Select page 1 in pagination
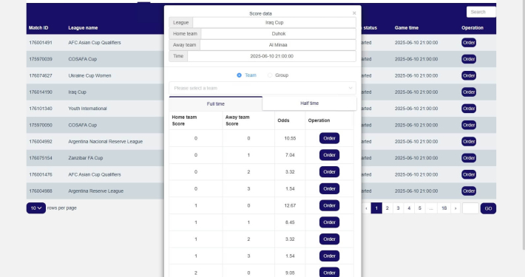Screen dimensions: 525x277 coord(376,208)
